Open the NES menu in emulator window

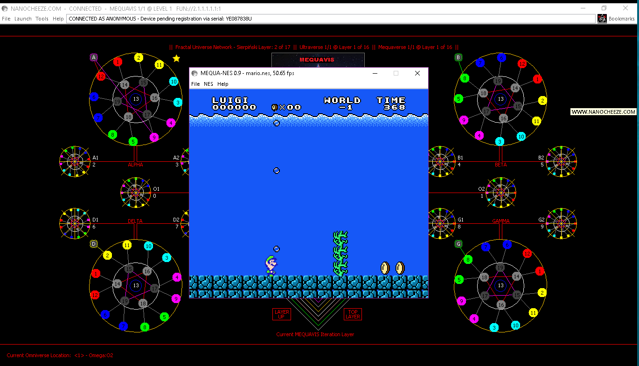(208, 84)
